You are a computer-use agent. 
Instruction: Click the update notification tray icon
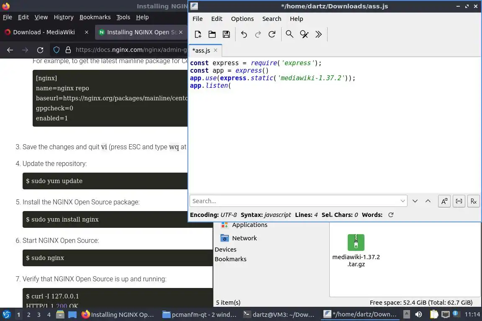[456, 314]
